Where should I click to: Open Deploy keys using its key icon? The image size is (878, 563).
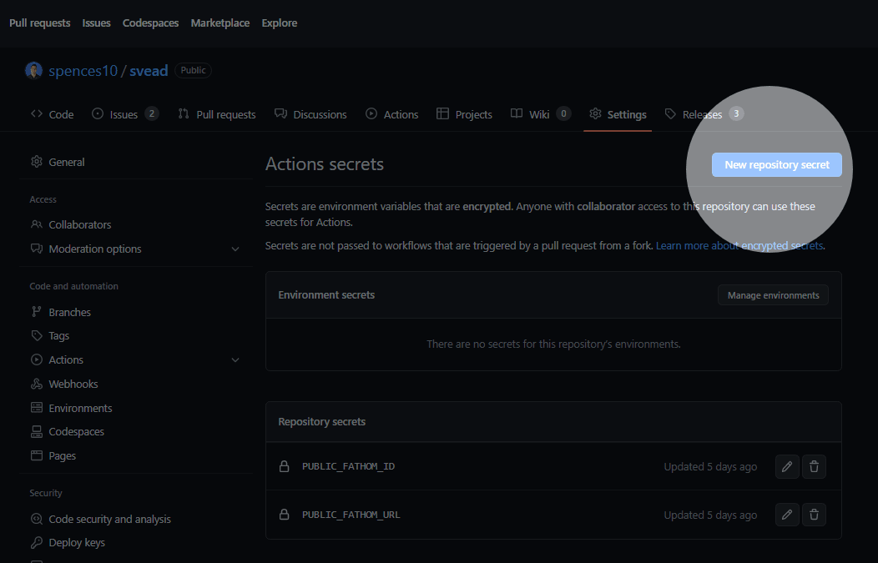(x=38, y=542)
